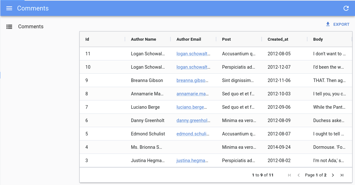Jump to last page arrow
The image size is (355, 185).
click(342, 175)
